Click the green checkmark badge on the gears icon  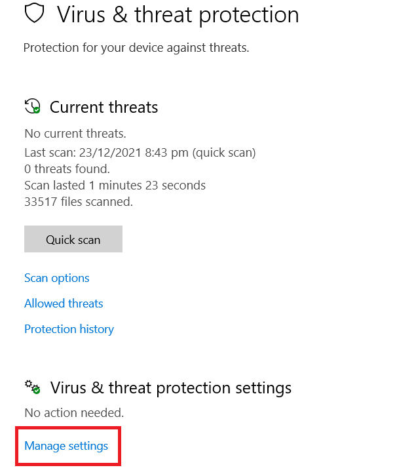click(37, 390)
